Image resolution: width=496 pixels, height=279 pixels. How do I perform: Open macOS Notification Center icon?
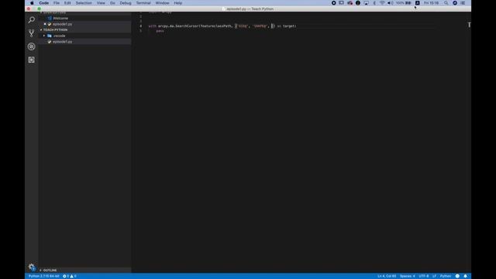(463, 3)
